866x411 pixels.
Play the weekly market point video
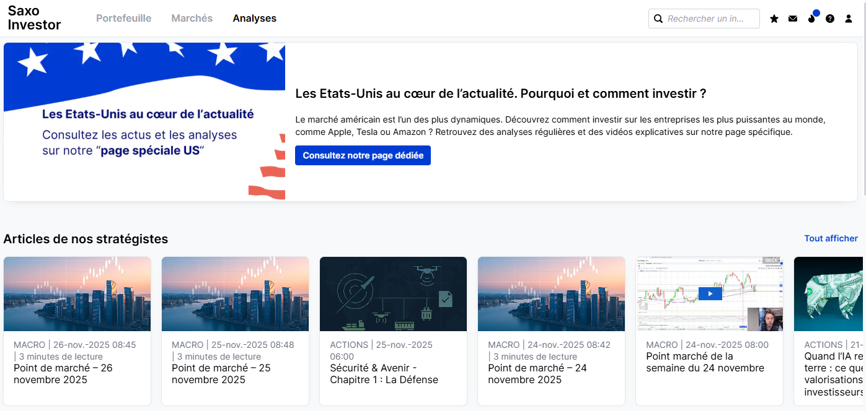(710, 293)
